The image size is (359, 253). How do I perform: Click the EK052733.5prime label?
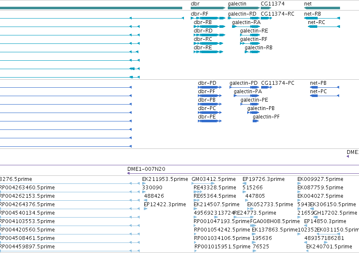point(270,205)
